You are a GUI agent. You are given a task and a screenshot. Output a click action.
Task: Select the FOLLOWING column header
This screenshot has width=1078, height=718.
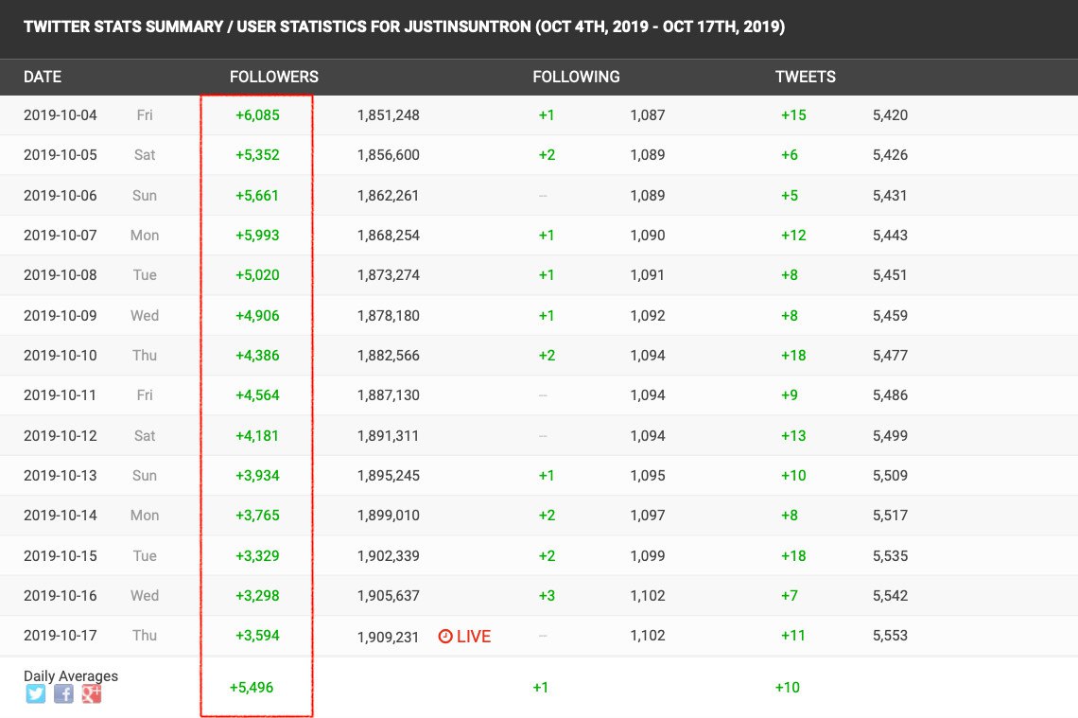click(576, 77)
